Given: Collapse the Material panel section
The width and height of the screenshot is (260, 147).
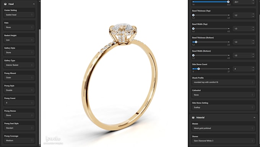Looking at the screenshot, I should click(x=254, y=118).
